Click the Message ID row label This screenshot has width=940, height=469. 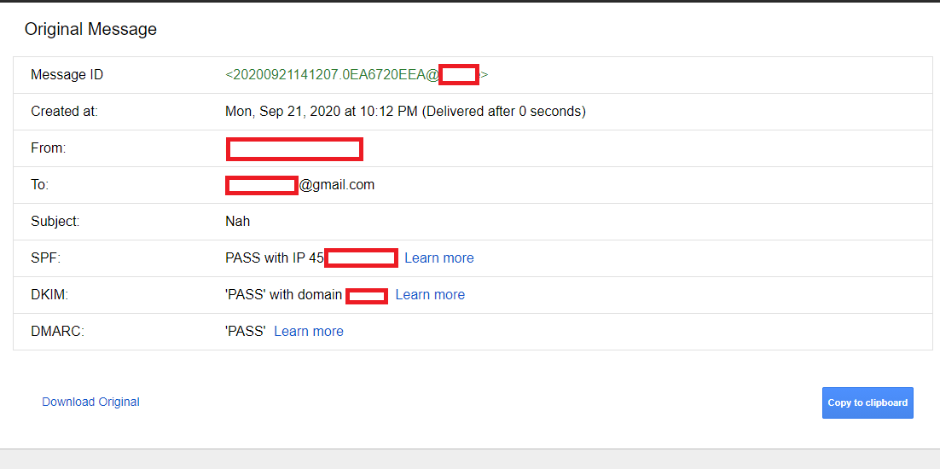tap(67, 75)
